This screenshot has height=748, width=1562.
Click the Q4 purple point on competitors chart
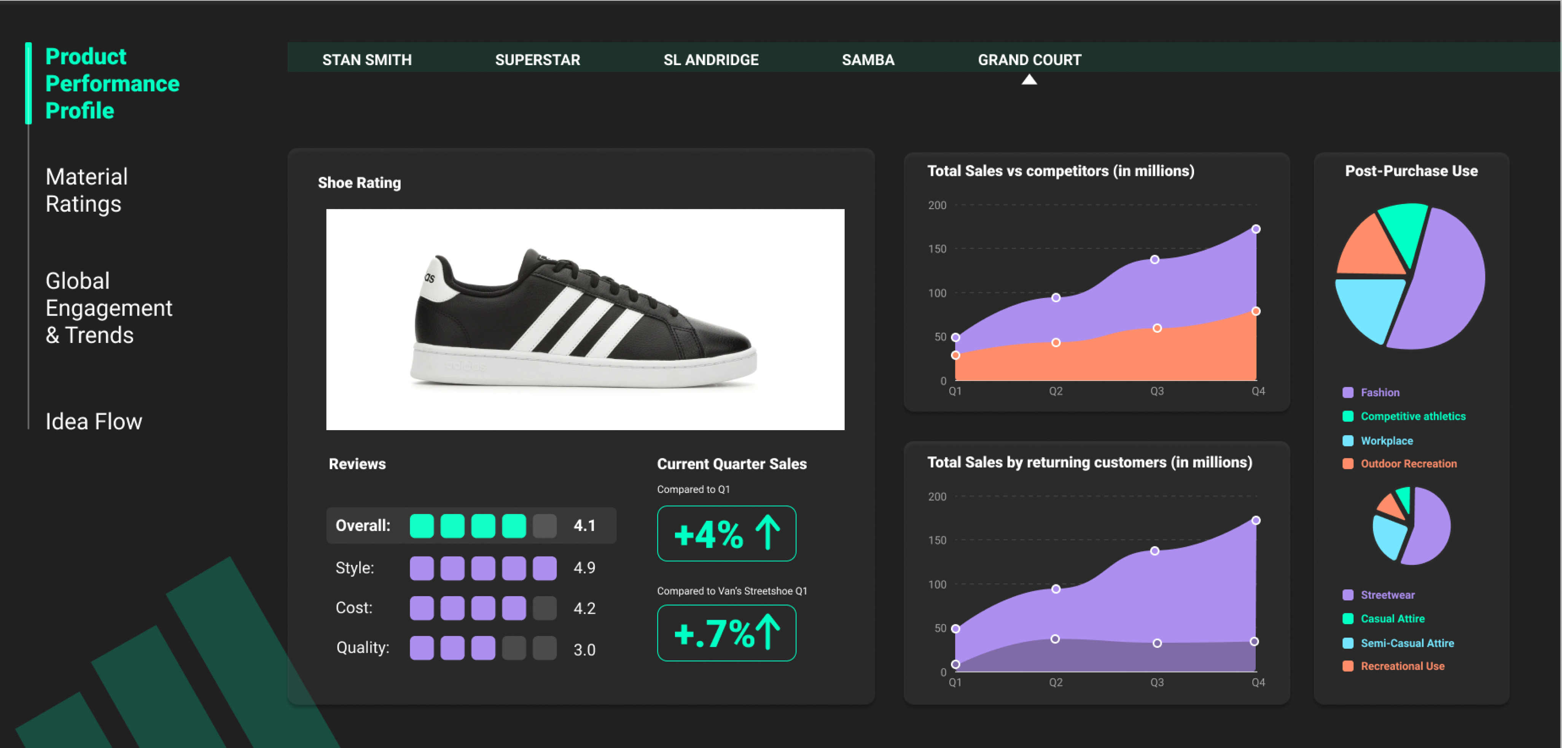click(1256, 229)
